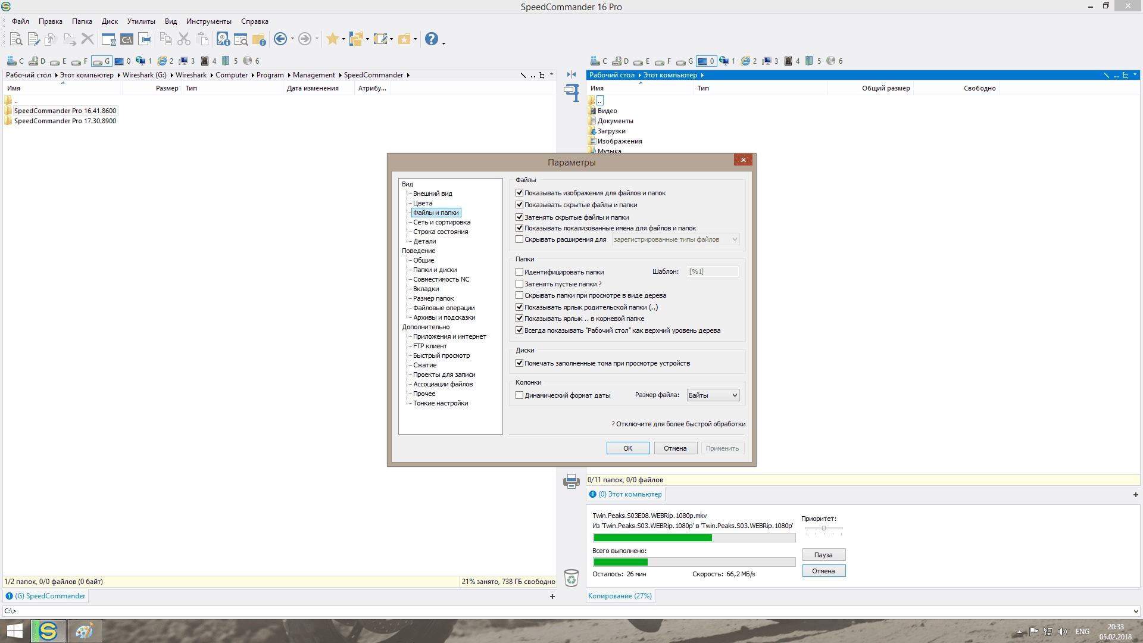Open Favorites star dropdown arrow
Image resolution: width=1143 pixels, height=643 pixels.
pyautogui.click(x=343, y=39)
